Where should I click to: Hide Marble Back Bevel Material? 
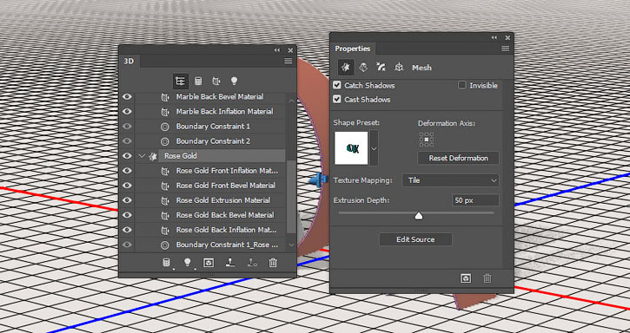pyautogui.click(x=127, y=96)
